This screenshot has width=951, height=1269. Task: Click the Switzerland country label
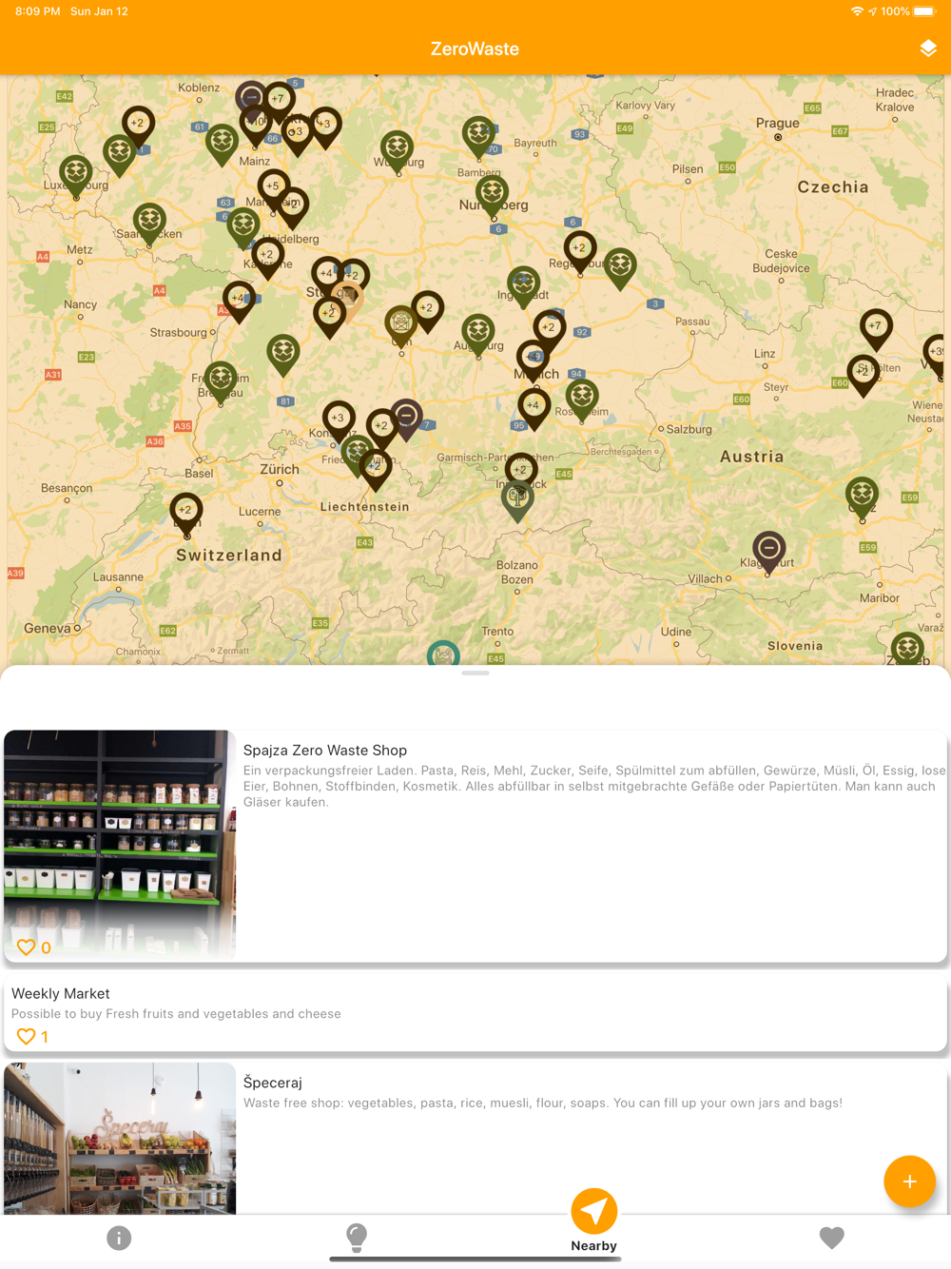[x=229, y=556]
